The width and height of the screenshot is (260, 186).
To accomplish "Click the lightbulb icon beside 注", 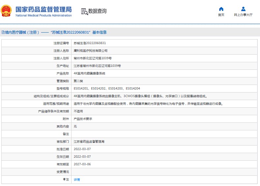I will tap(65, 179).
